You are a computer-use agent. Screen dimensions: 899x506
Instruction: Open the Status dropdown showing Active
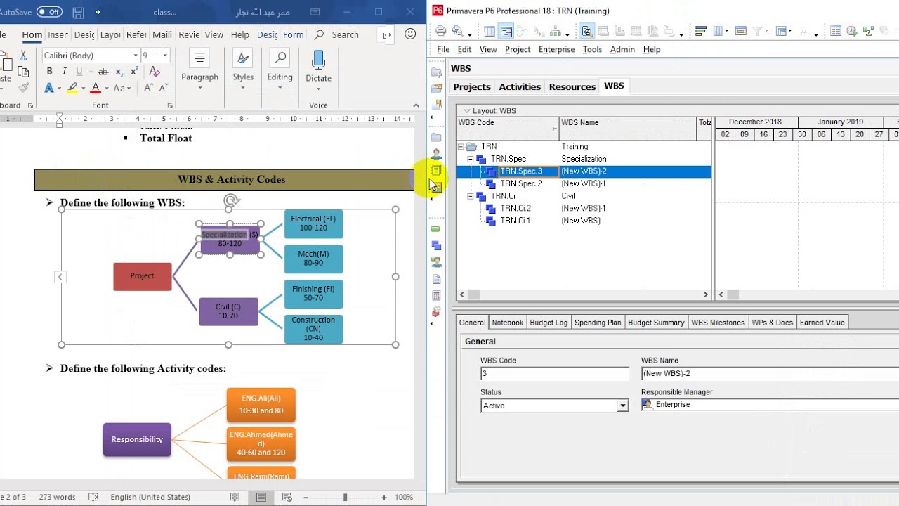(x=622, y=406)
